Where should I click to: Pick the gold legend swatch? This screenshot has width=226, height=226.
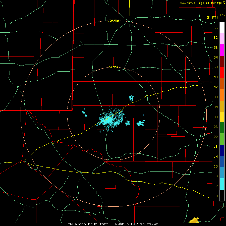222,106
